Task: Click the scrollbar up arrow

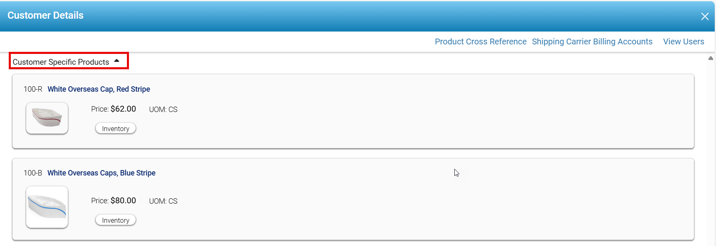Action: (x=711, y=58)
